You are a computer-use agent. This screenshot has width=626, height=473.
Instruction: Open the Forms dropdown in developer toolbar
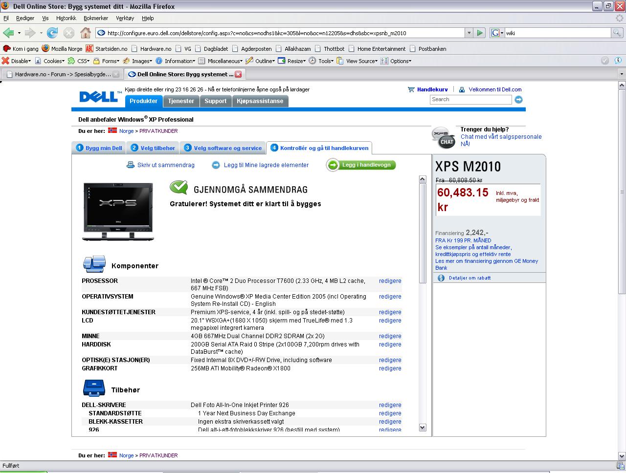tap(106, 61)
